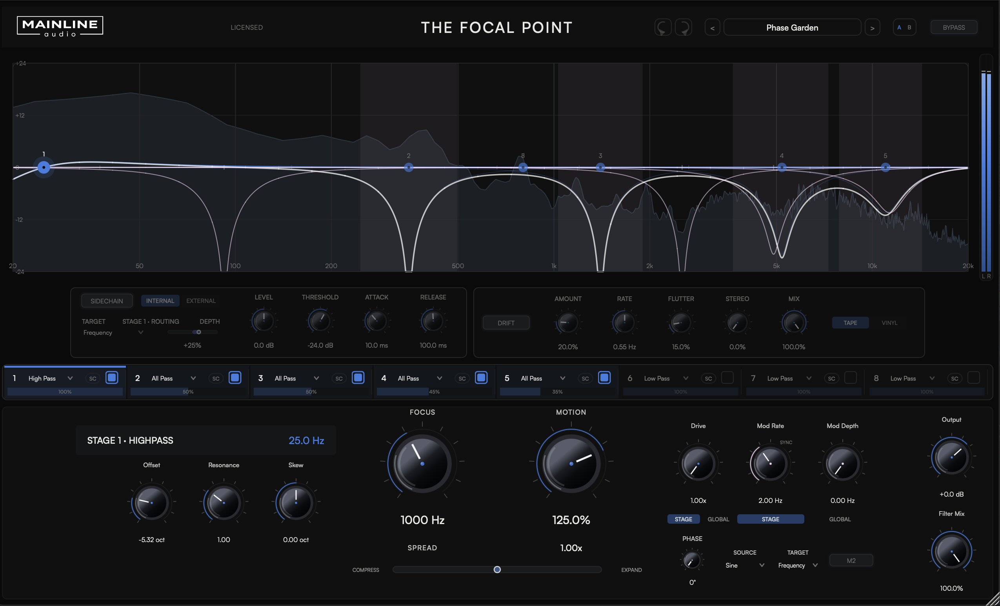1000x606 pixels.
Task: Go to previous preset arrow
Action: pos(712,27)
